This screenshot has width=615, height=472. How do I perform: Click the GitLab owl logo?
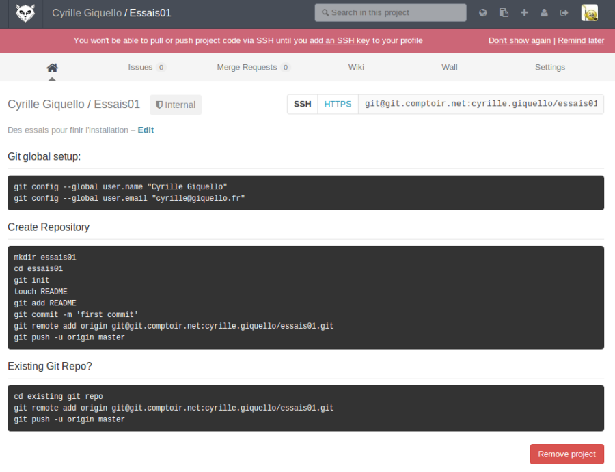25,14
